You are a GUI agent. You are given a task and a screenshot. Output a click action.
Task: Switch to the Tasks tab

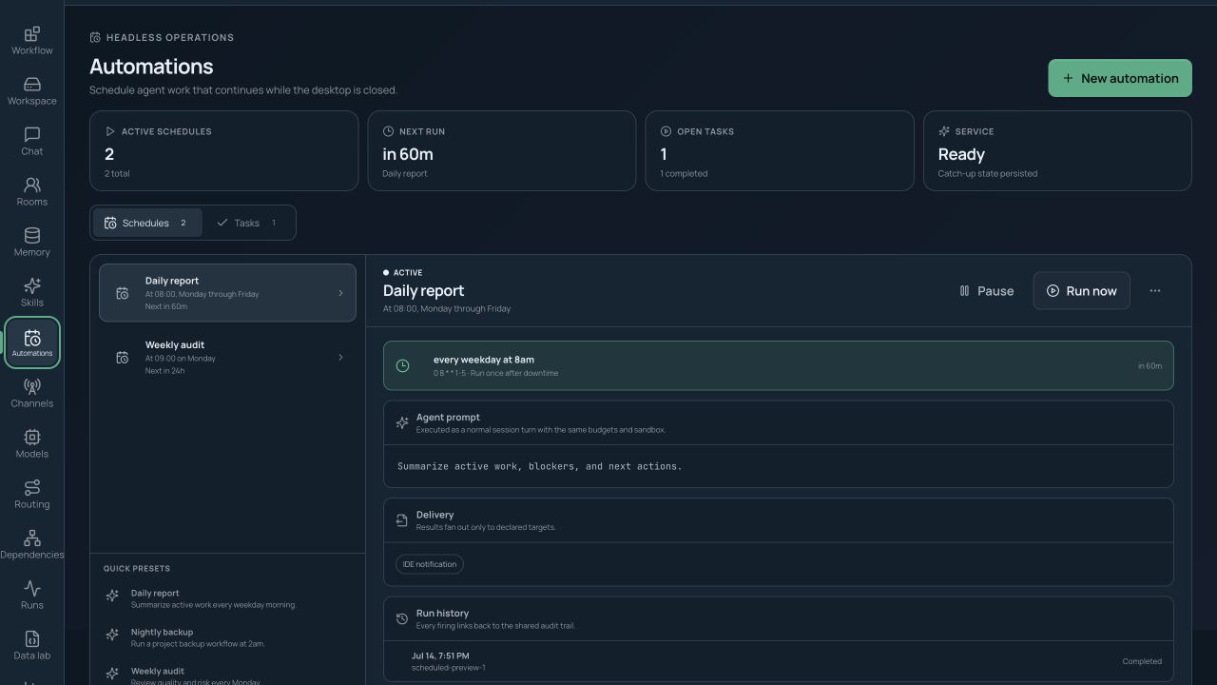pyautogui.click(x=247, y=223)
